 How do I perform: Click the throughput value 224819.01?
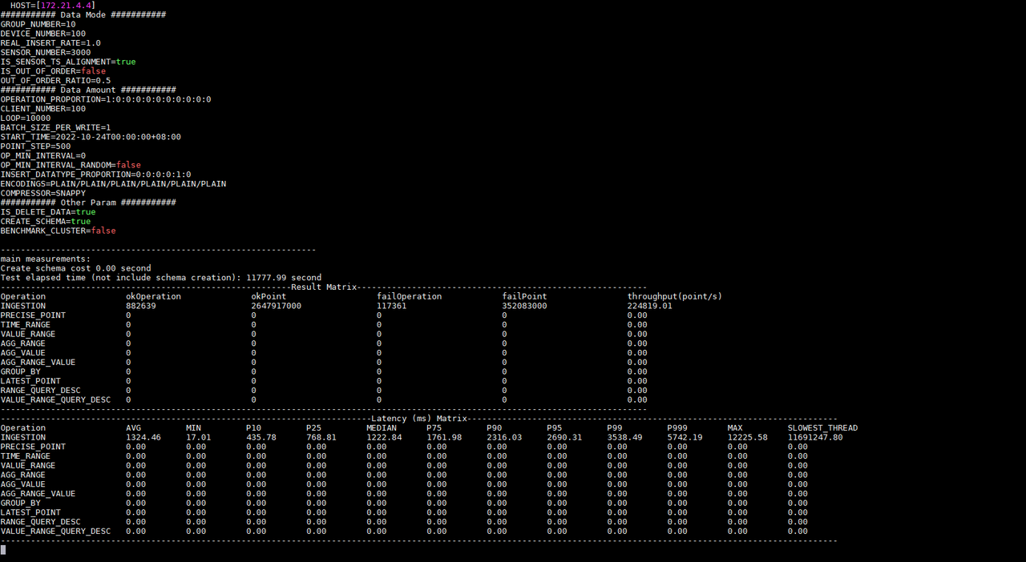[x=649, y=306]
